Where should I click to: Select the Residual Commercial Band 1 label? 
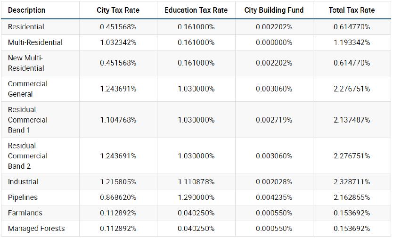coord(28,120)
